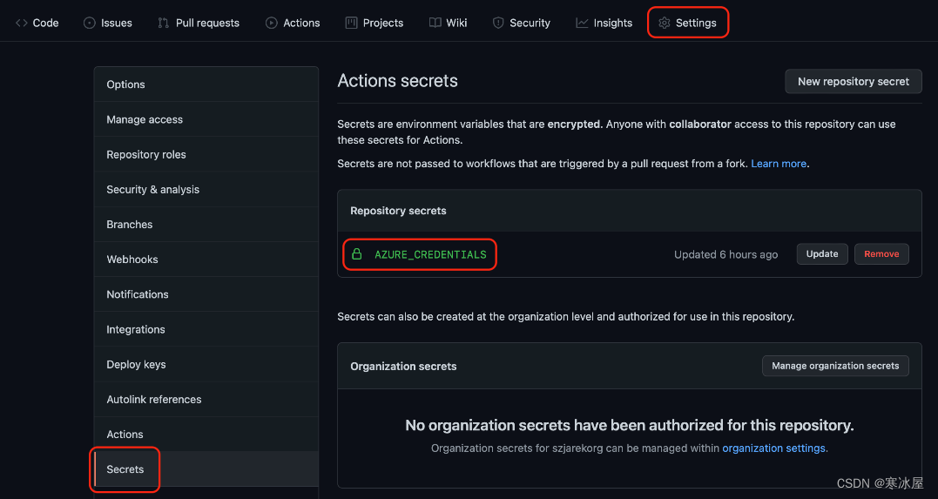Open the Security tab

(x=521, y=23)
